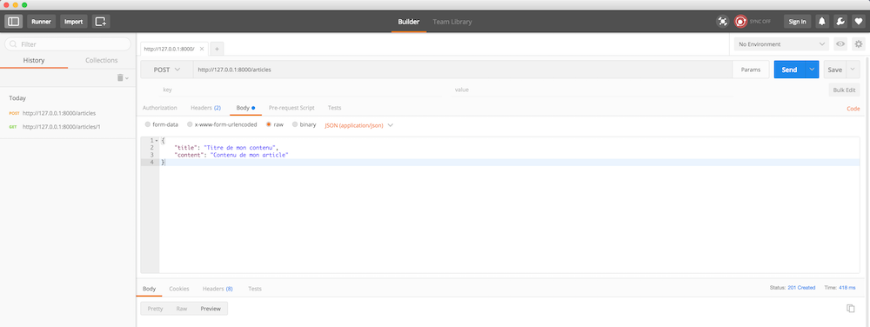Click the Params button
The width and height of the screenshot is (870, 327).
pos(751,70)
